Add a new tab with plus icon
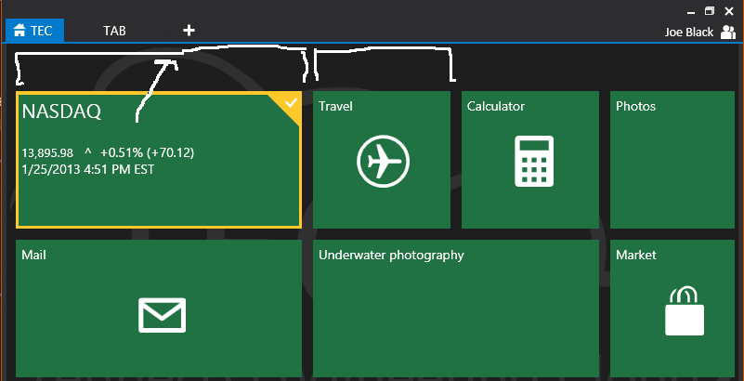 (x=189, y=31)
